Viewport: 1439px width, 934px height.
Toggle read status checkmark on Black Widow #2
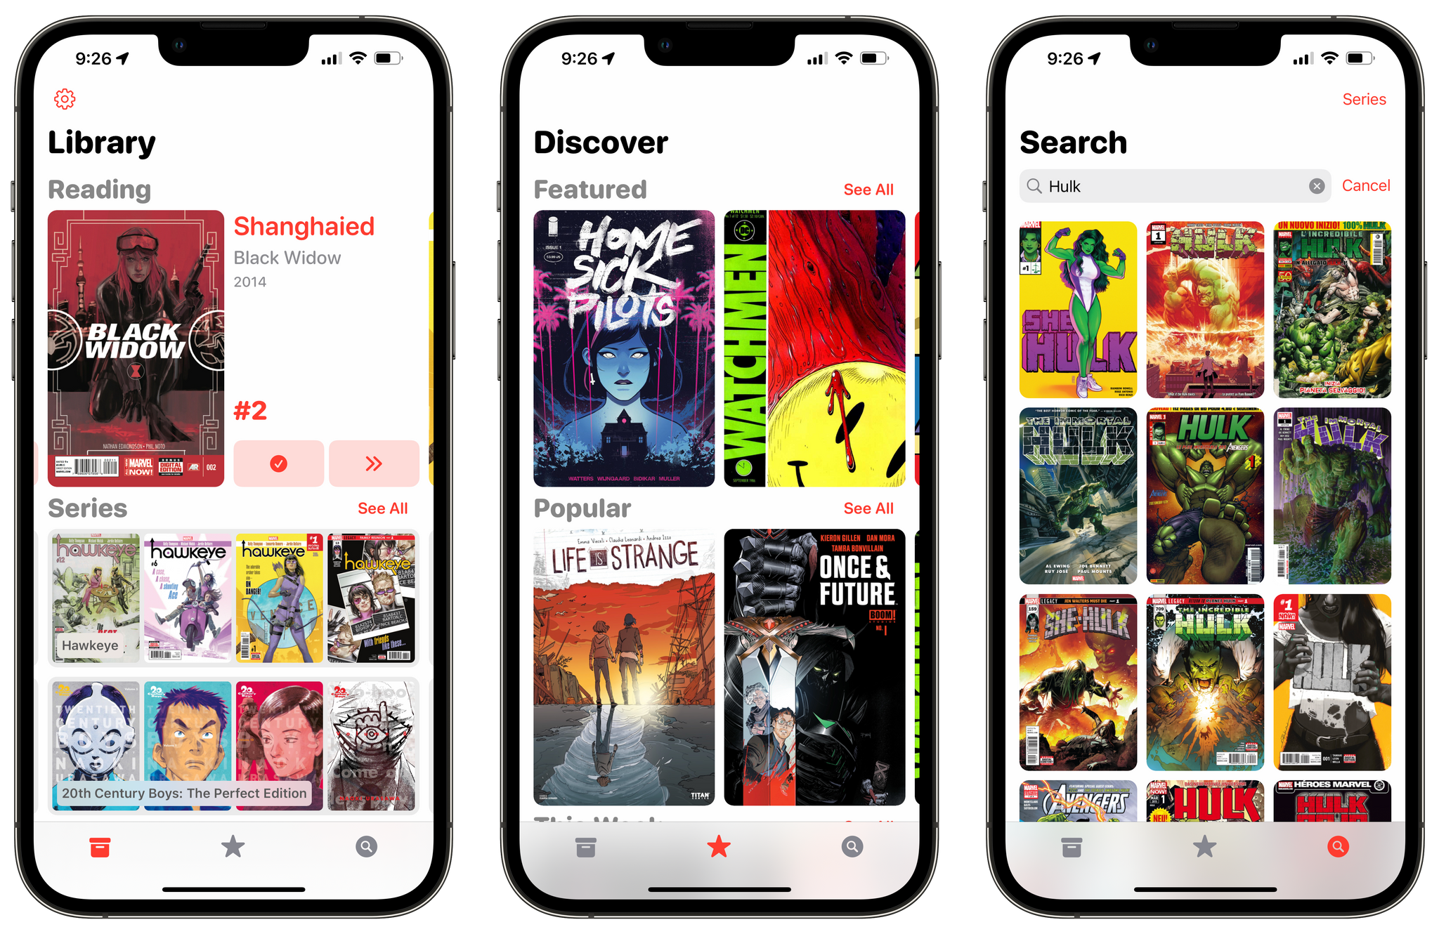(276, 461)
